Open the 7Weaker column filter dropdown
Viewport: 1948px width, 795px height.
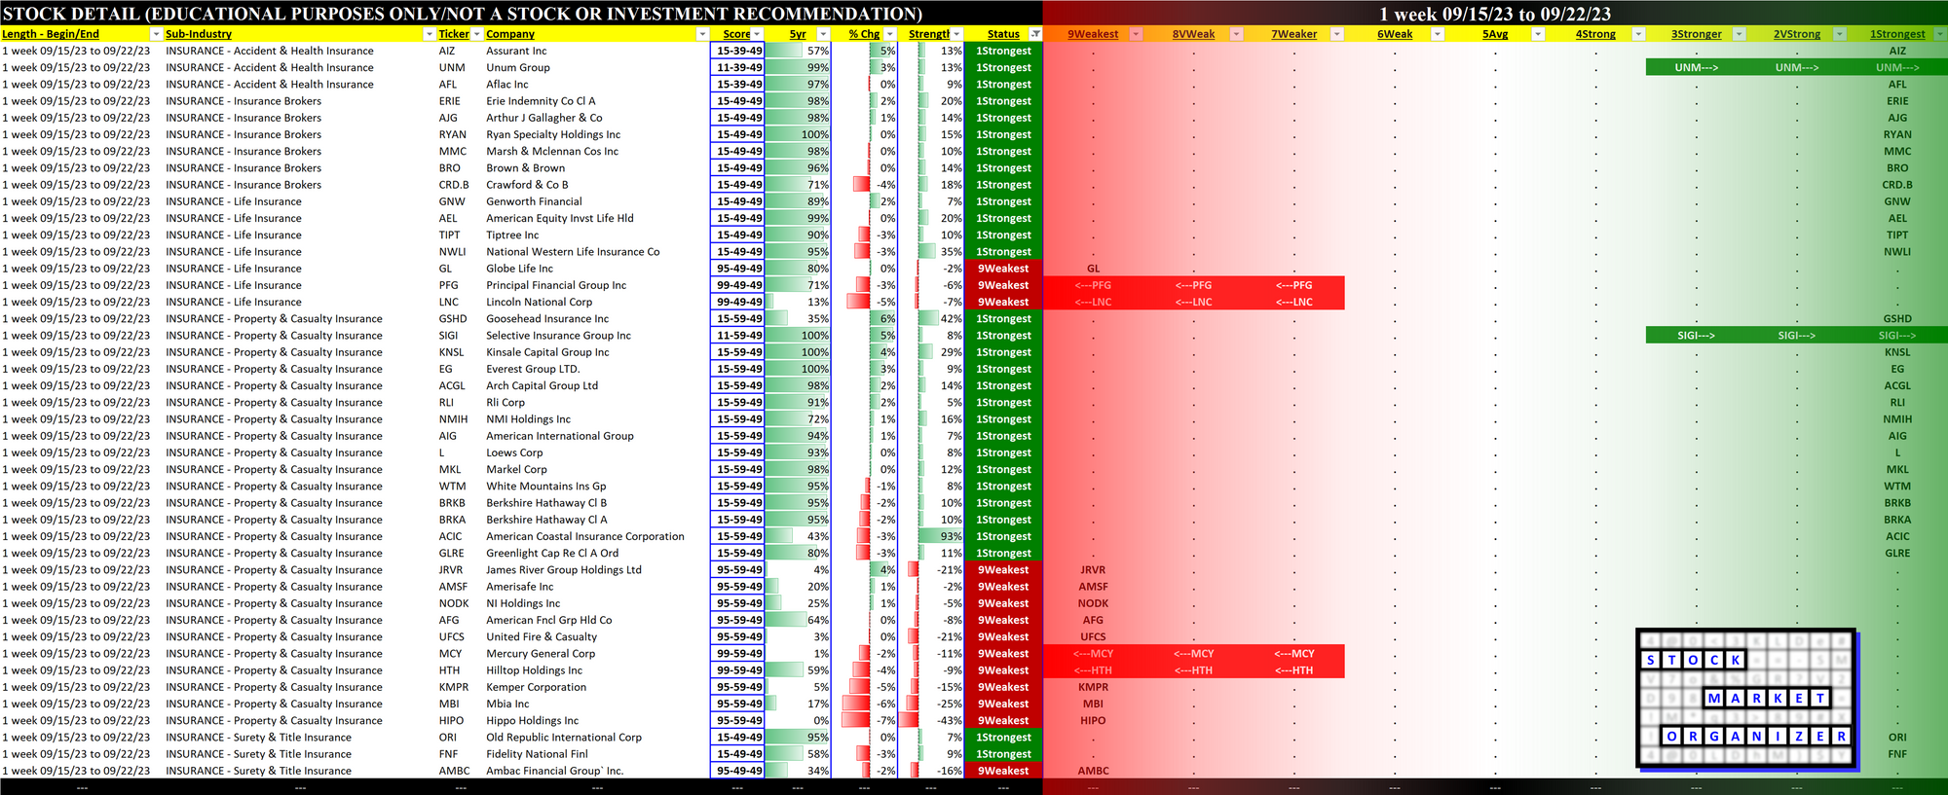click(x=1337, y=34)
